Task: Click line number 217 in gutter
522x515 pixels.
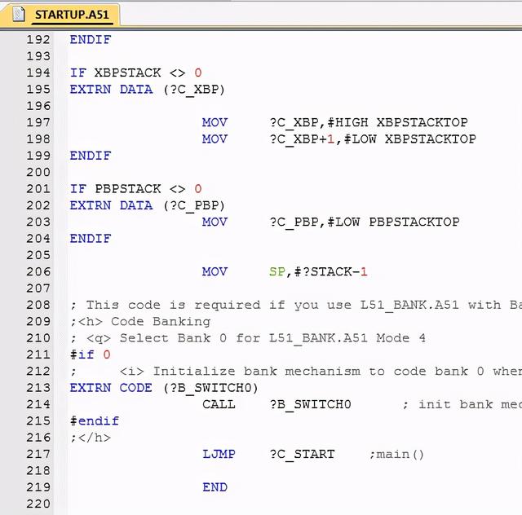Action: (x=38, y=454)
